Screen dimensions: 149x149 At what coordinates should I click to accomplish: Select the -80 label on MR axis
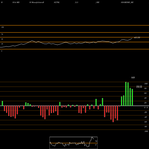click(145, 127)
